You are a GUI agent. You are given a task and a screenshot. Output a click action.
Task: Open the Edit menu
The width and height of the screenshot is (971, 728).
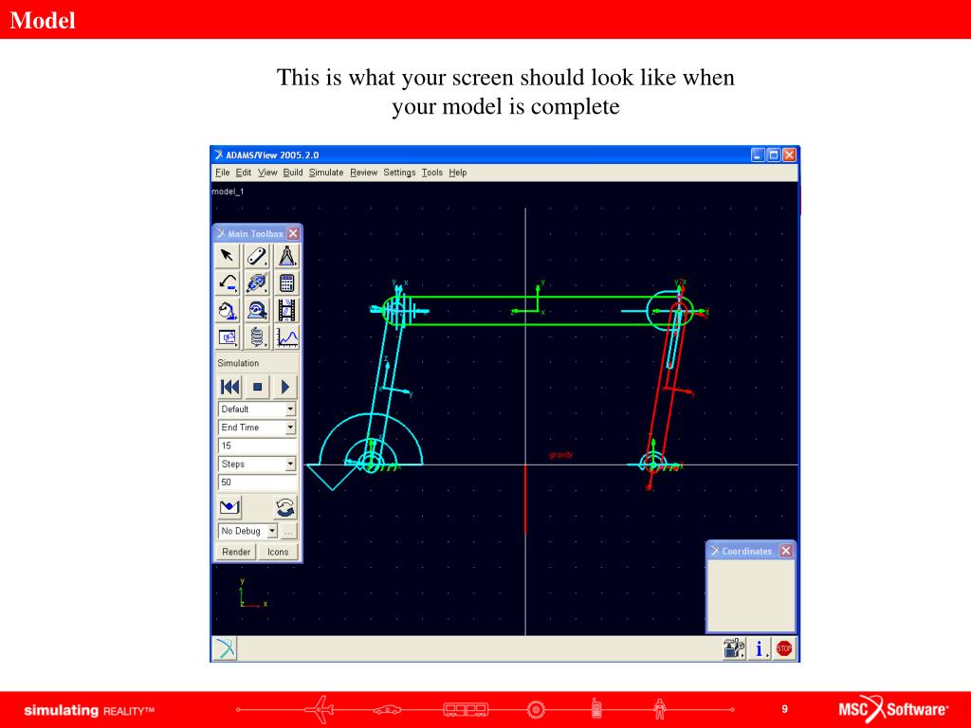click(x=244, y=173)
